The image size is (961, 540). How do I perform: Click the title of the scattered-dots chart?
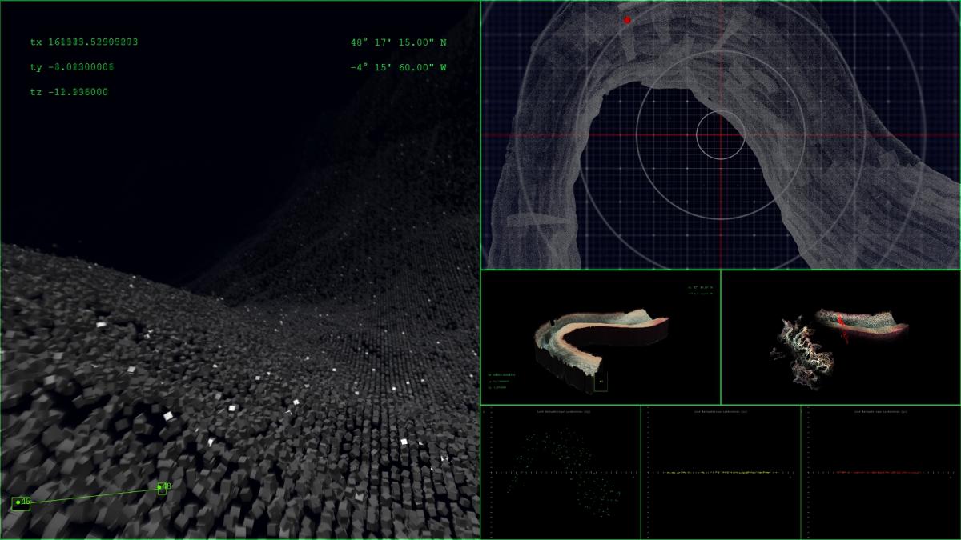pos(563,412)
